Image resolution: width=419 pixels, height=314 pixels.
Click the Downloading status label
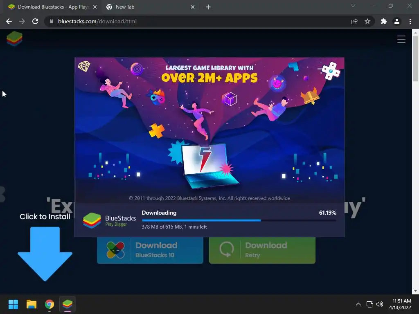(x=159, y=213)
